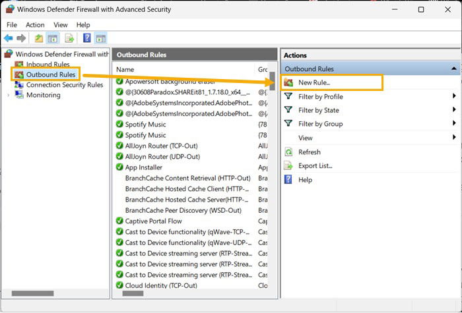Toggle show/hide console tree toolbar button
462x313 pixels.
53,38
